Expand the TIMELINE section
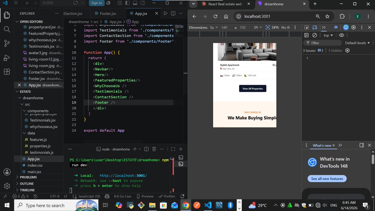Screen dimensions: 375x211 pos(27,190)
